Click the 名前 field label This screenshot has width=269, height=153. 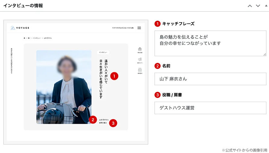(x=166, y=66)
